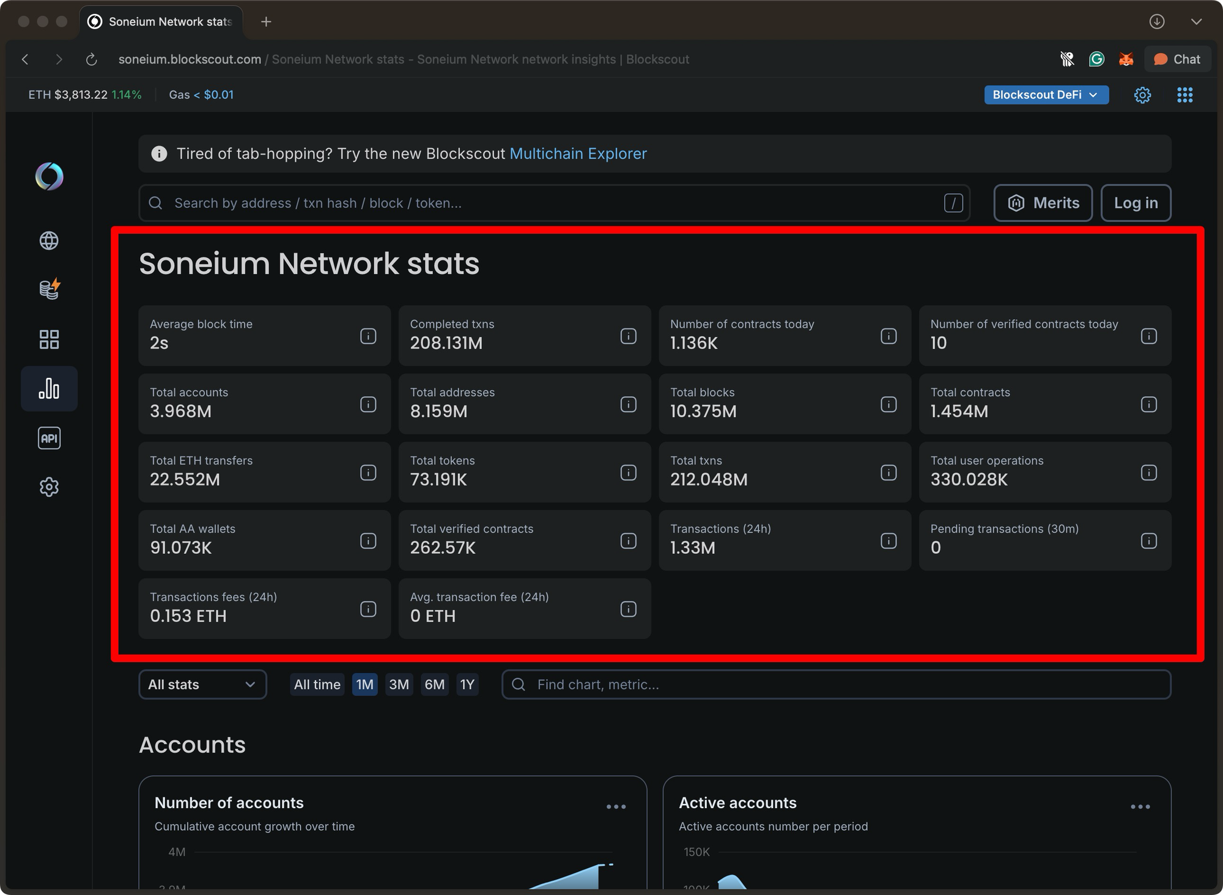Show info for Transactions fees (24h)

368,609
